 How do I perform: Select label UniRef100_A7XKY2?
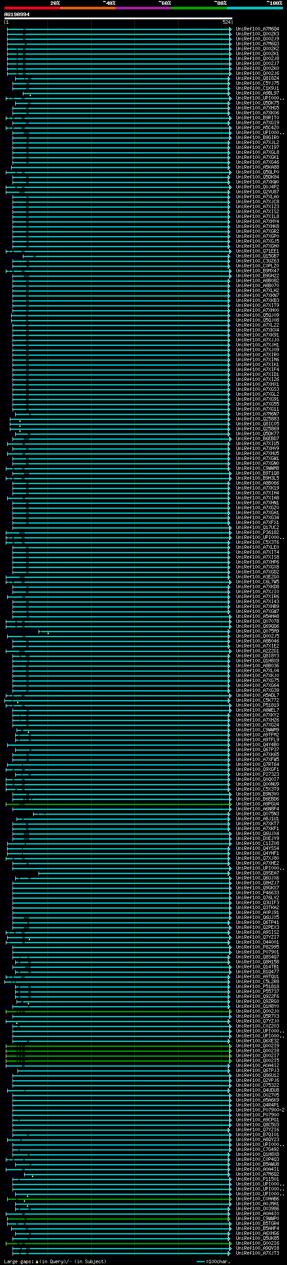257,715
